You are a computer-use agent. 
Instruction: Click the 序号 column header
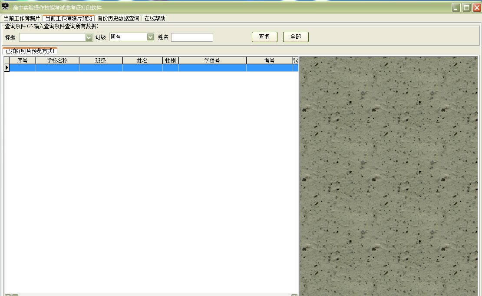coord(23,60)
